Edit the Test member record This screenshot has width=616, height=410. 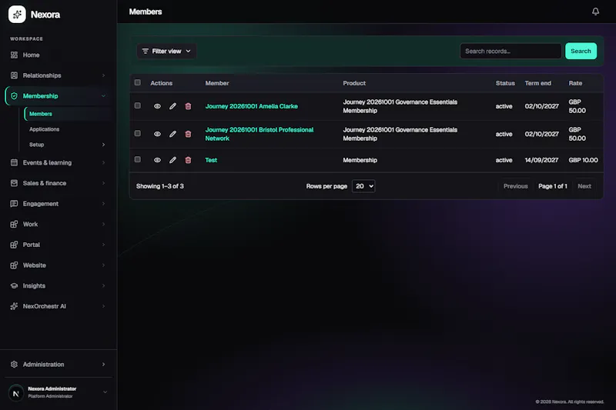[172, 160]
